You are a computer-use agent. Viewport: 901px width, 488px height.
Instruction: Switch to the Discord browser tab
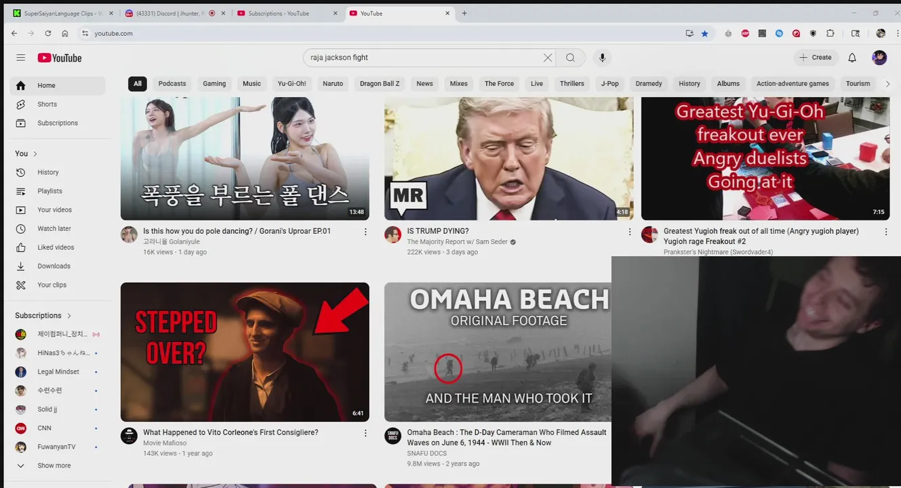point(169,14)
